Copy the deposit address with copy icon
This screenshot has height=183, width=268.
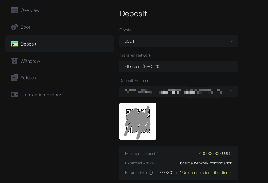click(x=230, y=92)
